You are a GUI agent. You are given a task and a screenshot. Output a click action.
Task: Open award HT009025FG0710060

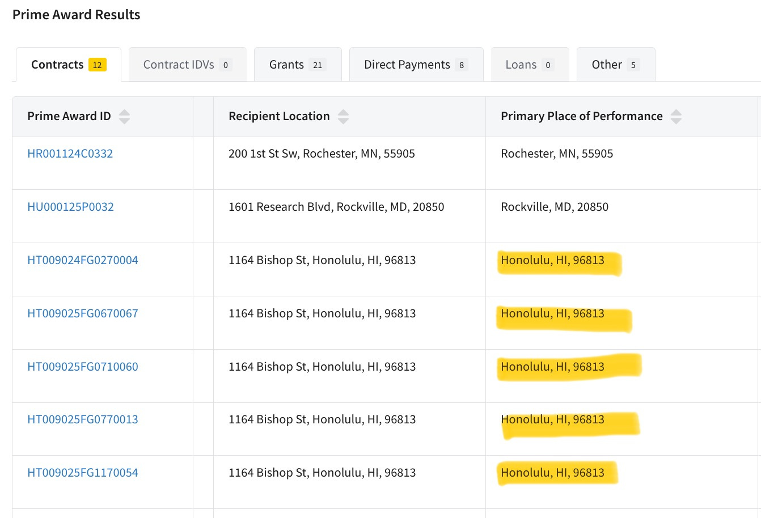(83, 367)
